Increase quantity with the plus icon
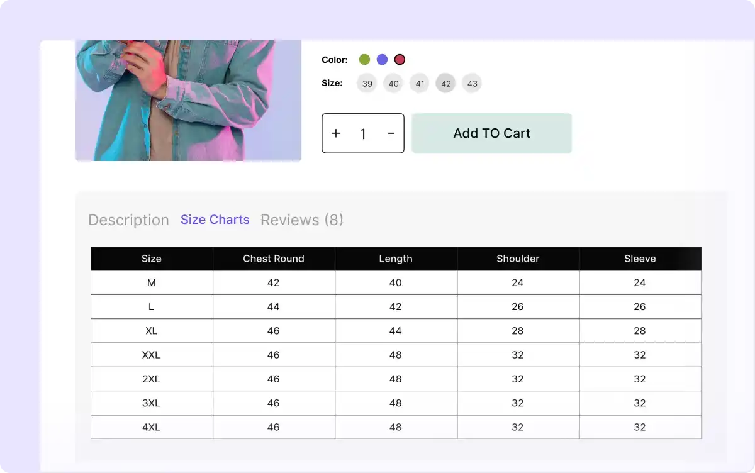This screenshot has height=473, width=755. pos(336,133)
